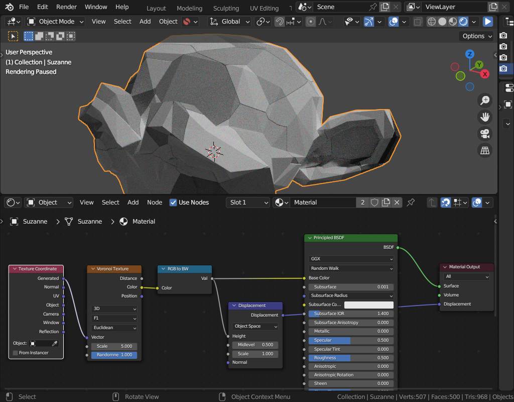Screen dimensions: 514x402
Task: Enable From Instancer checkbox
Action: 15,353
